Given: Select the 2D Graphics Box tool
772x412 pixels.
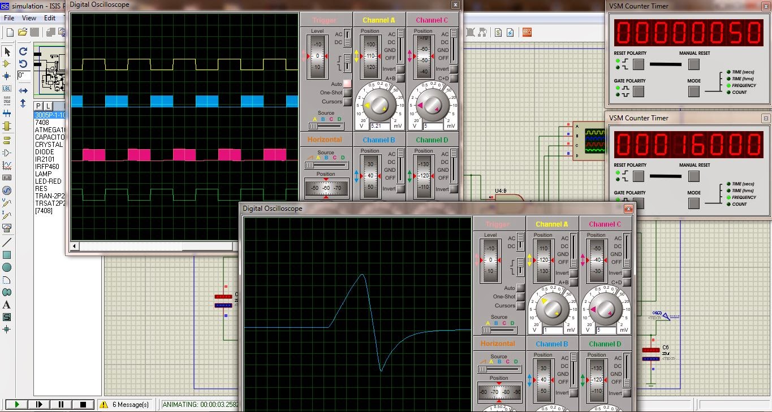Looking at the screenshot, I should 7,255.
